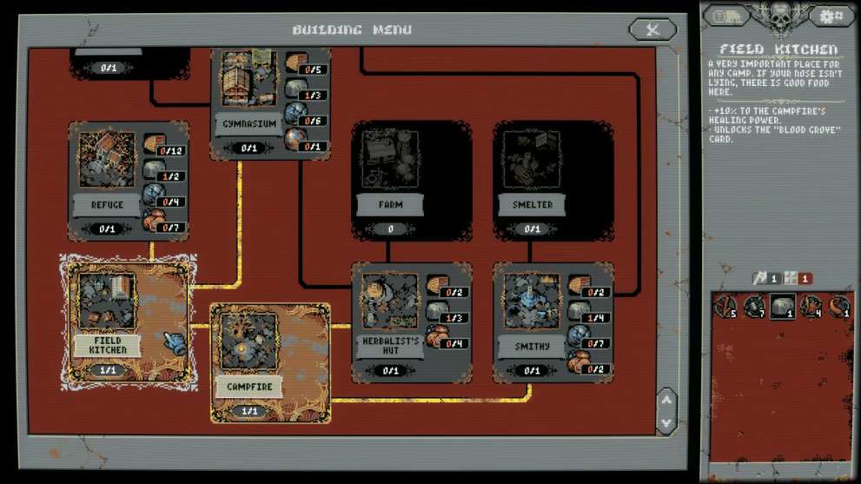Screen dimensions: 861x484
Task: Click the Field Kitchen name label
Action: click(x=108, y=345)
